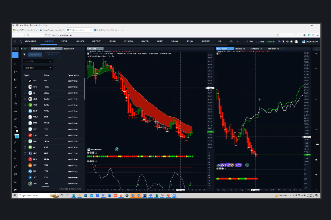Click the teal round icon in right chart
This screenshot has width=331, height=220.
pos(247,165)
